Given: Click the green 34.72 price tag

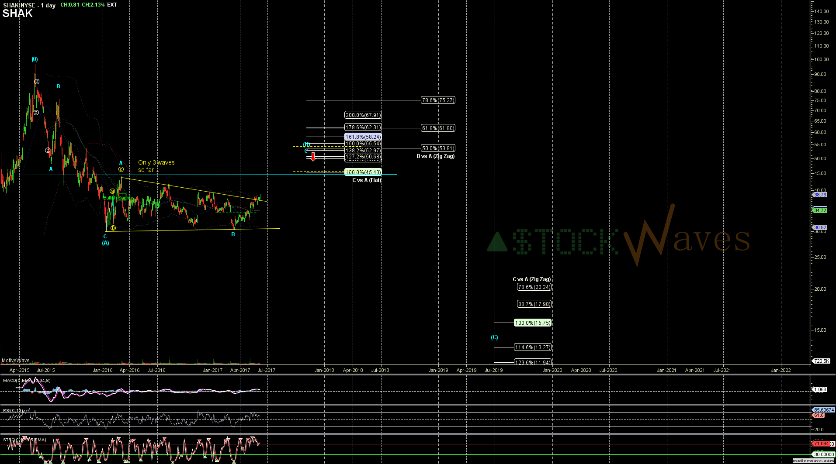Looking at the screenshot, I should [820, 210].
